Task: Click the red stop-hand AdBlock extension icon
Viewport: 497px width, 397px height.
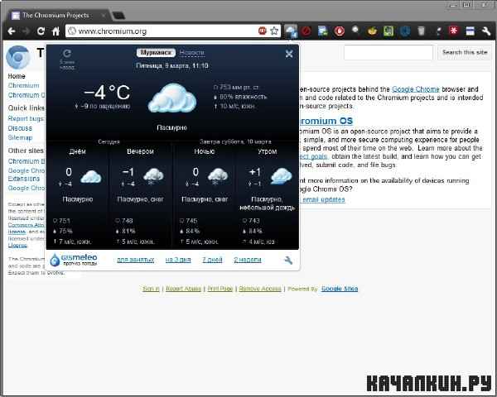Action: (339, 31)
